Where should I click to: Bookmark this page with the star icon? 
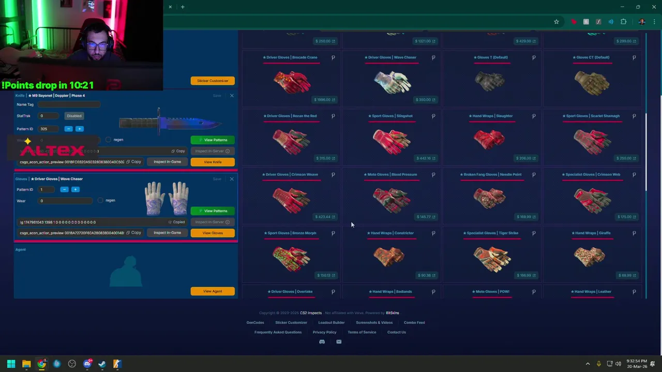556,22
